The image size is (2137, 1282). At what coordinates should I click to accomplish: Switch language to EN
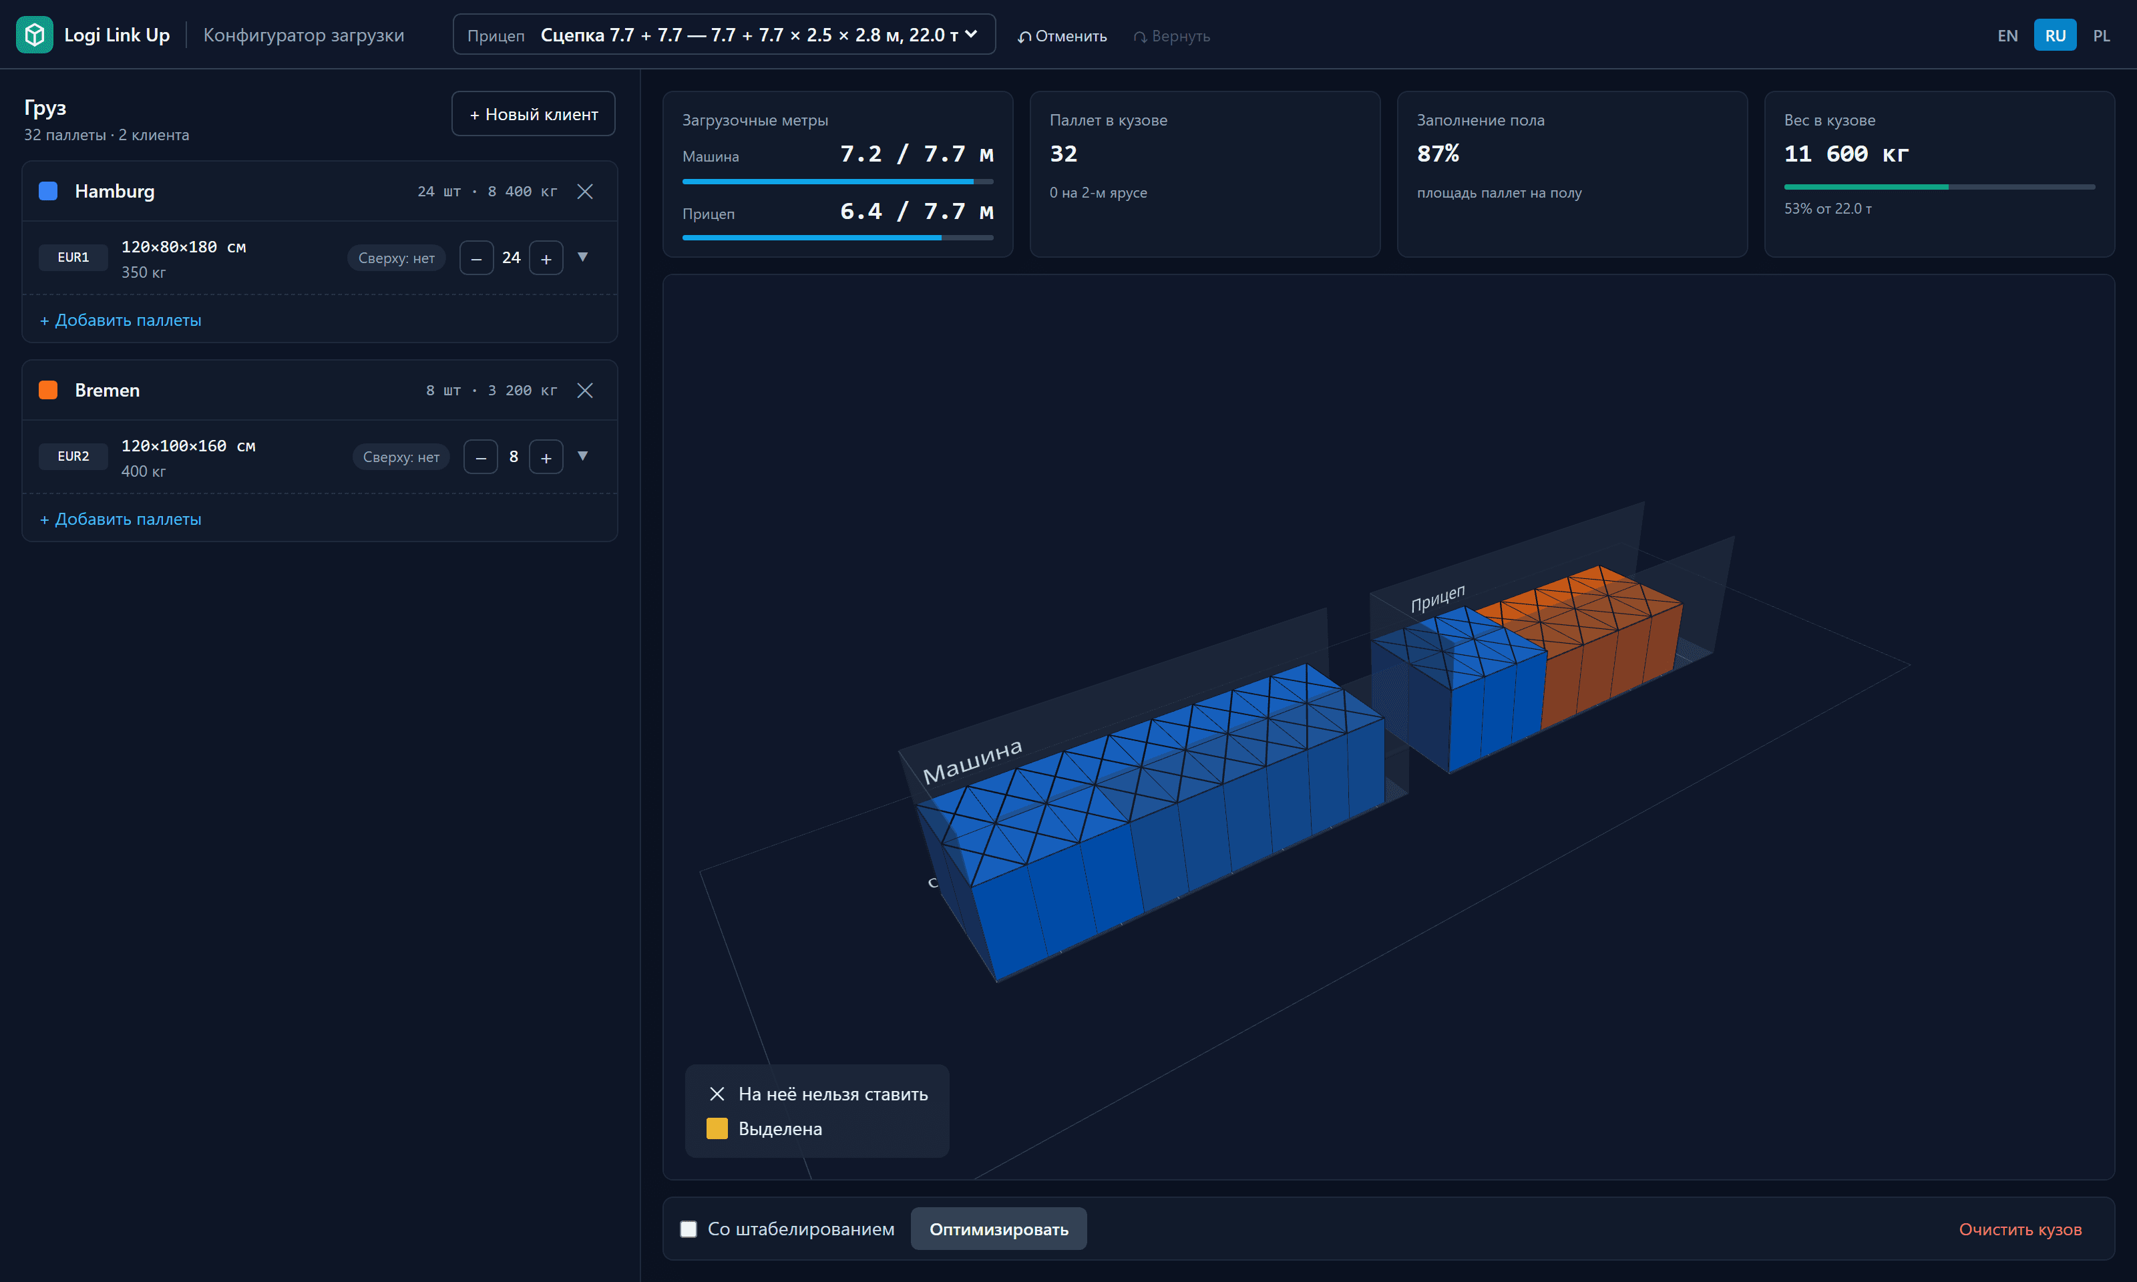click(2007, 35)
